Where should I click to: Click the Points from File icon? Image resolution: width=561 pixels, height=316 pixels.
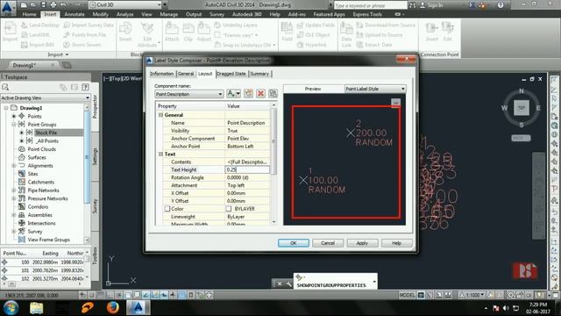[x=67, y=35]
